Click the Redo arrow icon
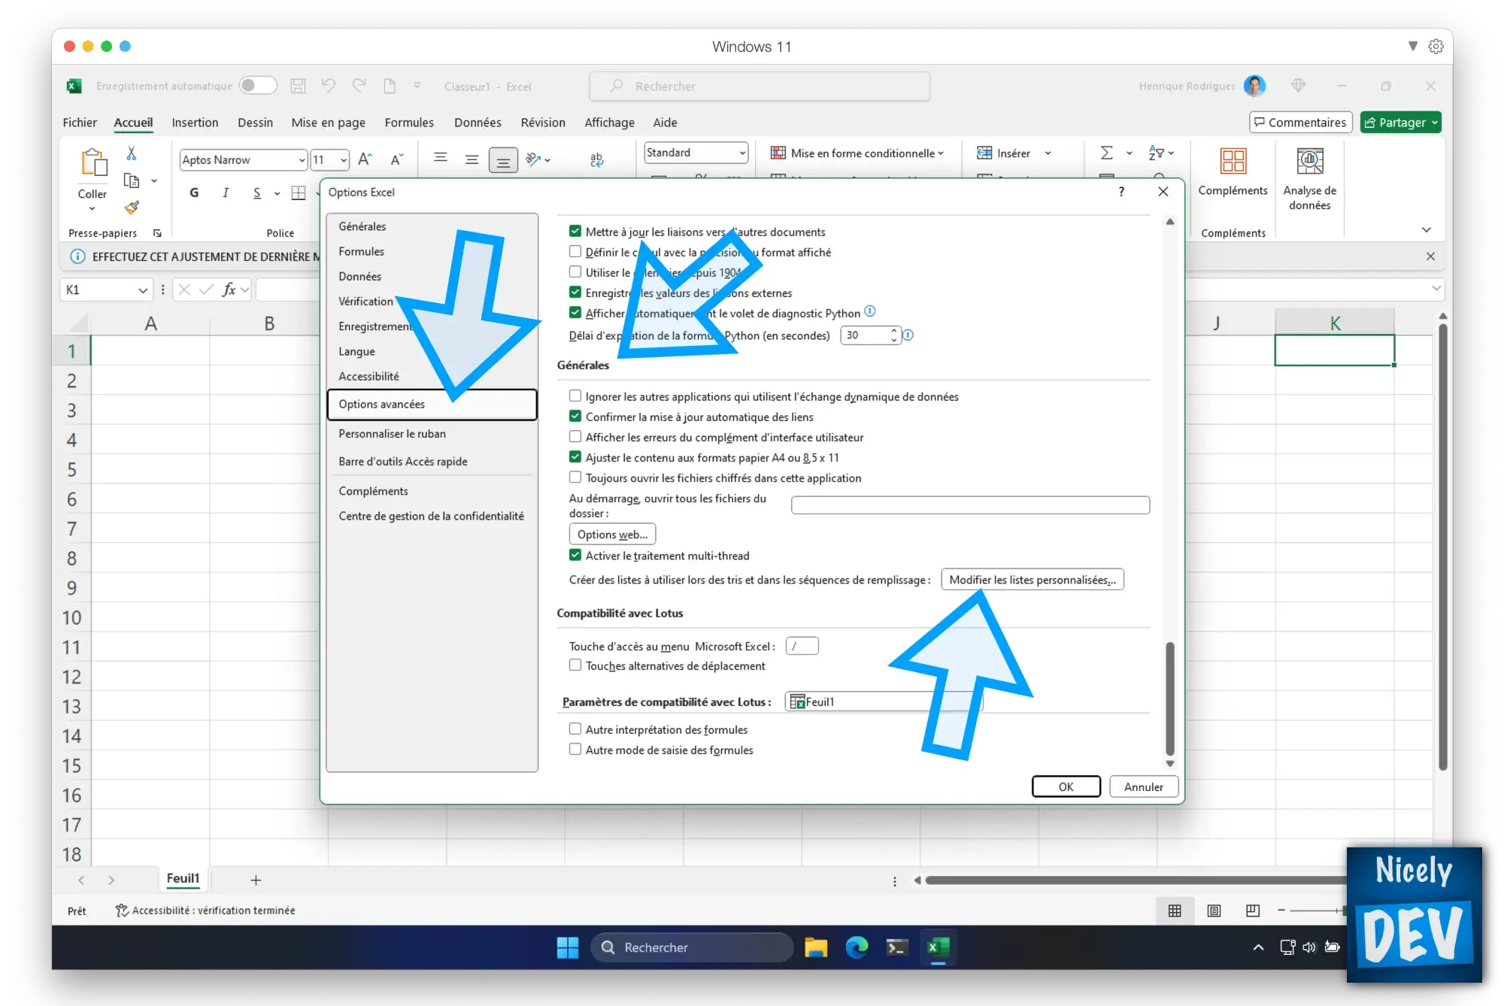Image resolution: width=1504 pixels, height=1006 pixels. pyautogui.click(x=359, y=86)
